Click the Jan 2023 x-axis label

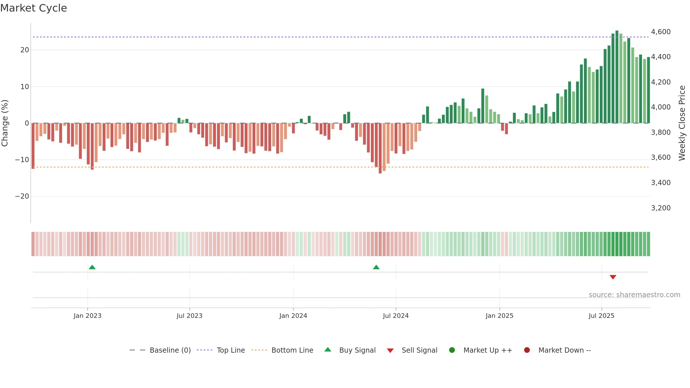click(x=87, y=316)
